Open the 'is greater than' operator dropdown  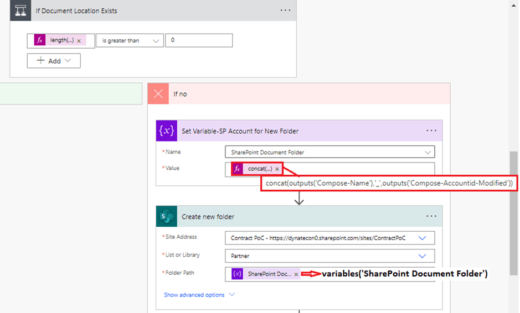click(130, 41)
